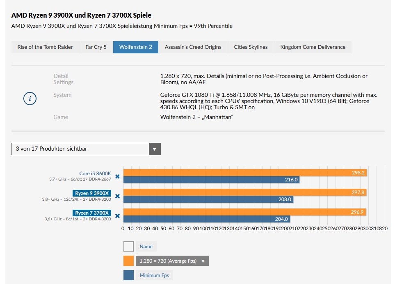Click the Ryzen 9 3900X 208.0 blue bar
This screenshot has height=284, width=395.
pyautogui.click(x=208, y=199)
